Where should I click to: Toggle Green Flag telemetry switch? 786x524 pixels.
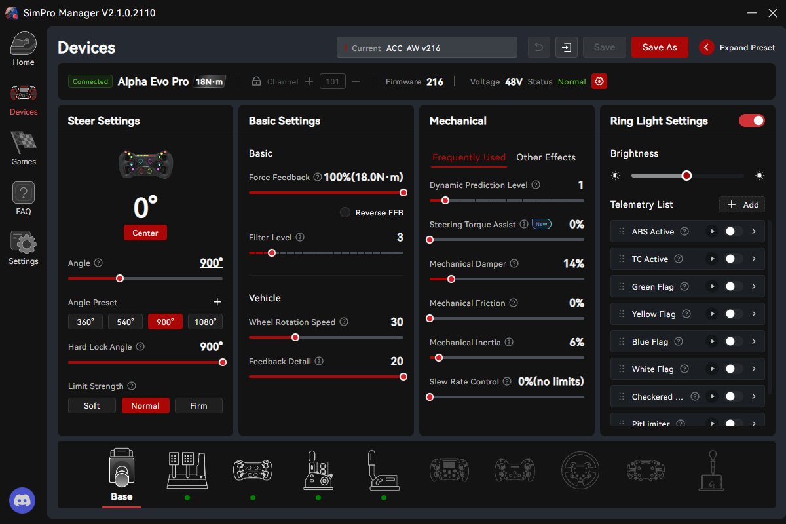click(734, 286)
